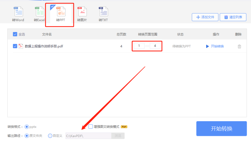The image size is (251, 144).
Task: Click the 浏览 browse button
Action: [118, 136]
